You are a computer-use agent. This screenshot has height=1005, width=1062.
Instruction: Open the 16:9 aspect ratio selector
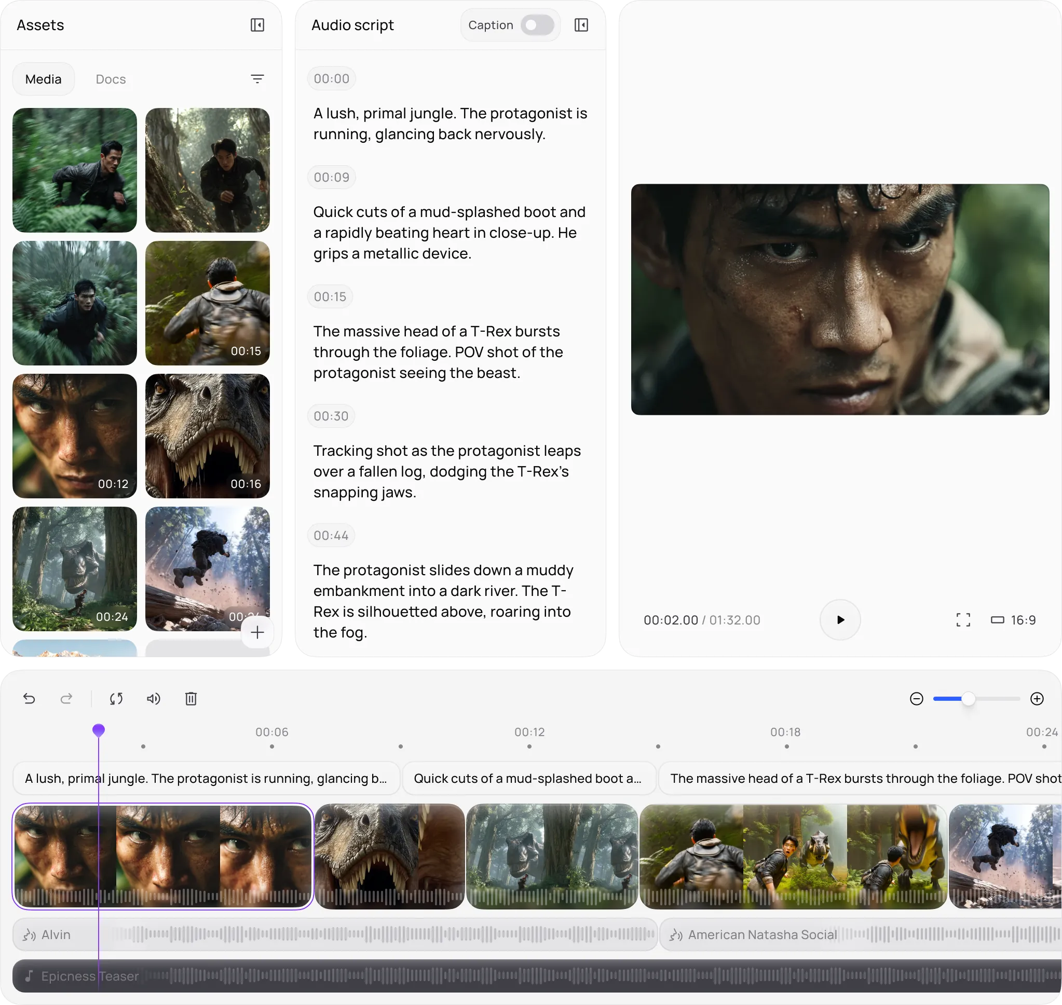(x=1013, y=620)
